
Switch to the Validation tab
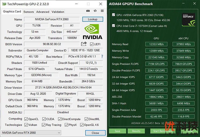point(58,12)
